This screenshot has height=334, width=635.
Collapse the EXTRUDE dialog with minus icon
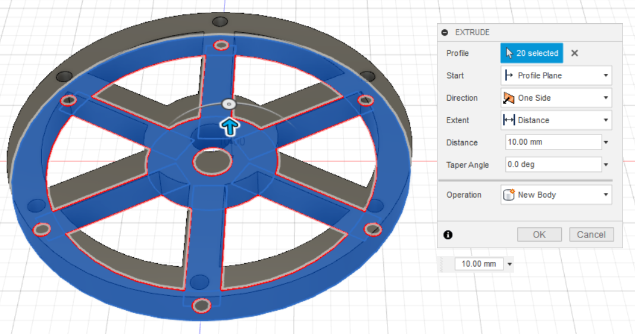(x=445, y=32)
